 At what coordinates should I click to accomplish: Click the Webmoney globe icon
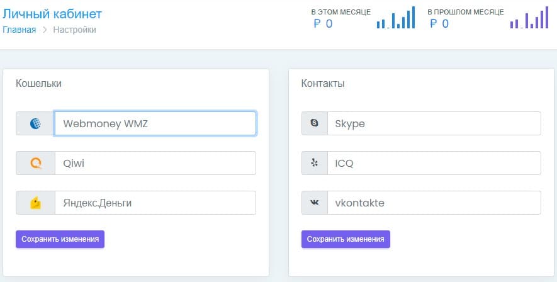(x=35, y=123)
